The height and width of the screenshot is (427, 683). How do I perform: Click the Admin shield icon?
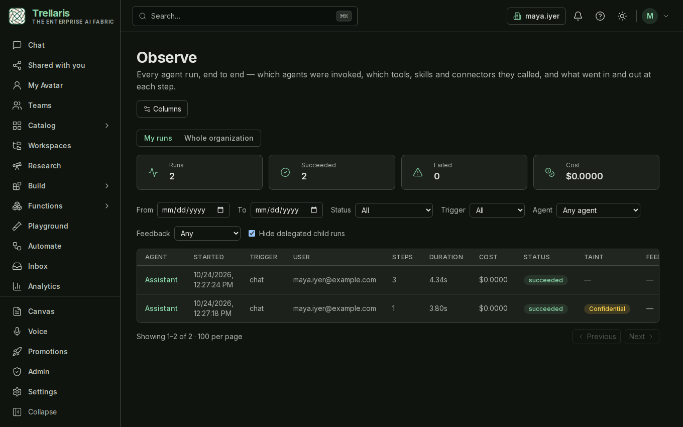point(17,372)
